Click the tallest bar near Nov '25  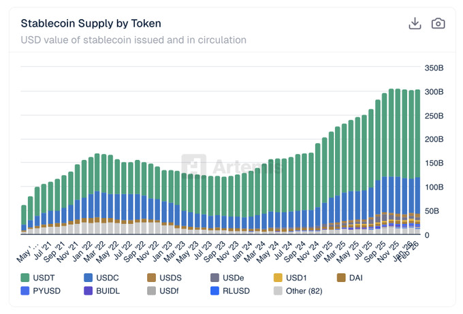[392, 150]
